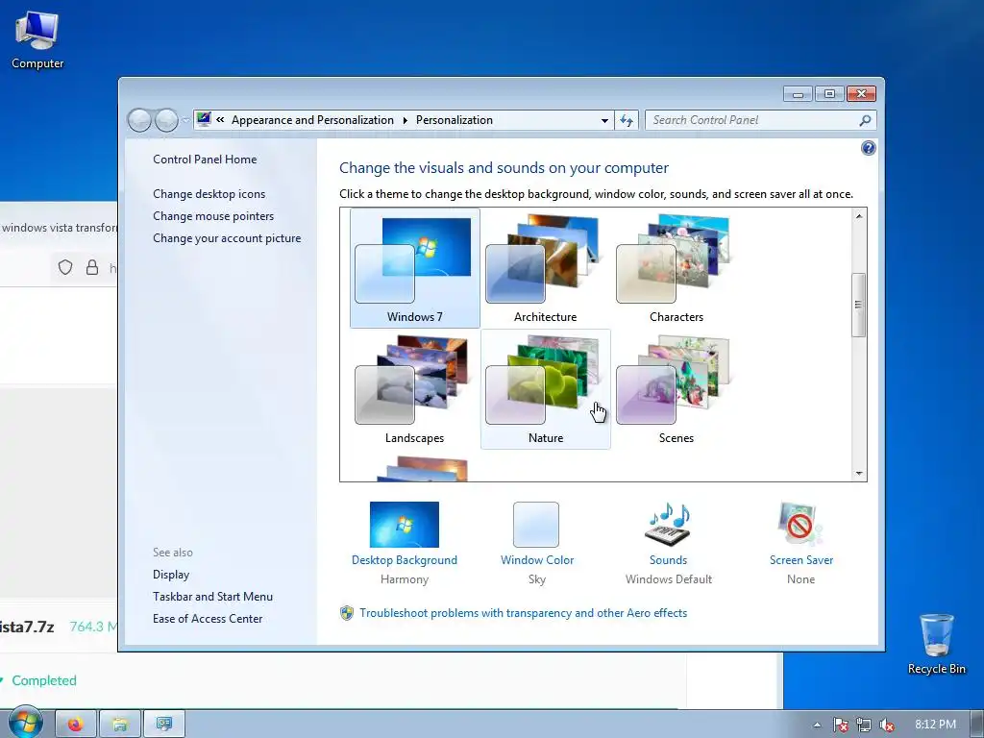This screenshot has height=738, width=984.
Task: Open the network tray icon
Action: (x=864, y=725)
